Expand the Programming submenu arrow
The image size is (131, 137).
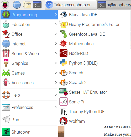pos(56,14)
